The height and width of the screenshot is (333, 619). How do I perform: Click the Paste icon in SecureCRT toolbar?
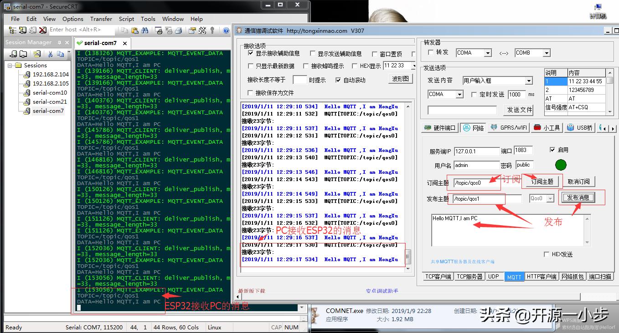(x=135, y=30)
